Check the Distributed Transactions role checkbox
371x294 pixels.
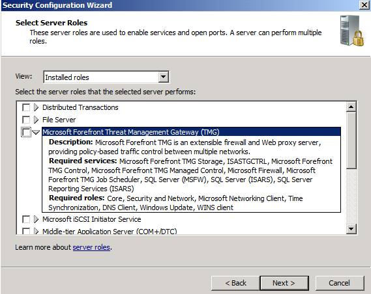[x=26, y=107]
